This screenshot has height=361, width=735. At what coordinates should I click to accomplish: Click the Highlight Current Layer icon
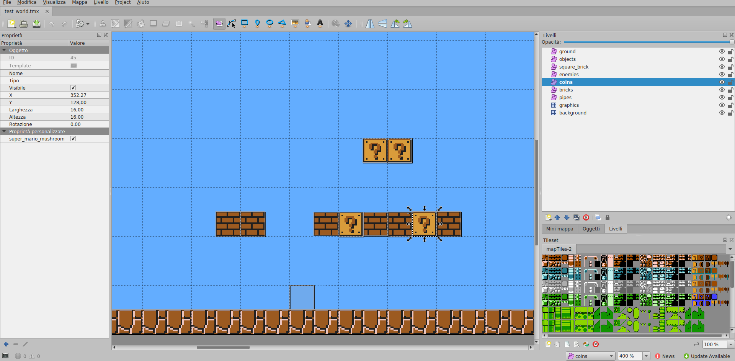(729, 217)
